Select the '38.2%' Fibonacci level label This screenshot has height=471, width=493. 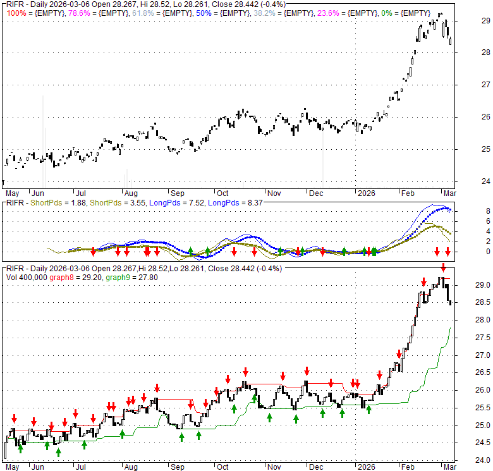point(264,13)
